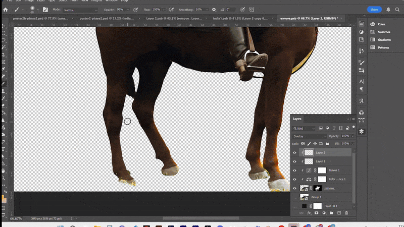Hide the Curves 1 layer

[x=294, y=171]
